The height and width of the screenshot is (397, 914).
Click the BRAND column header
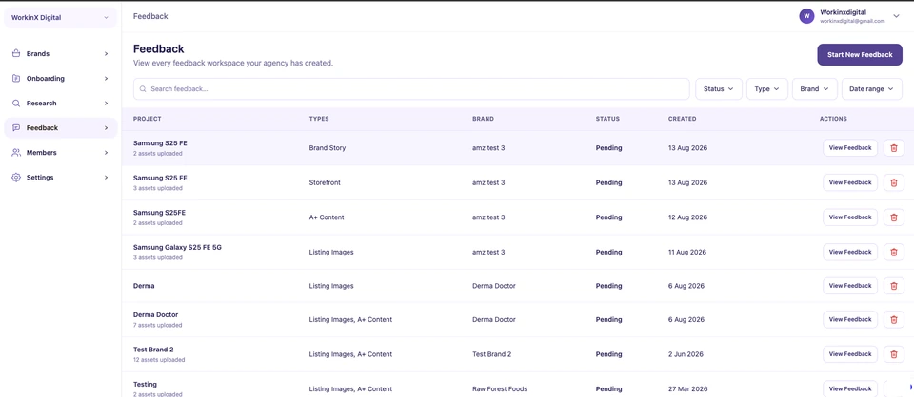tap(483, 119)
